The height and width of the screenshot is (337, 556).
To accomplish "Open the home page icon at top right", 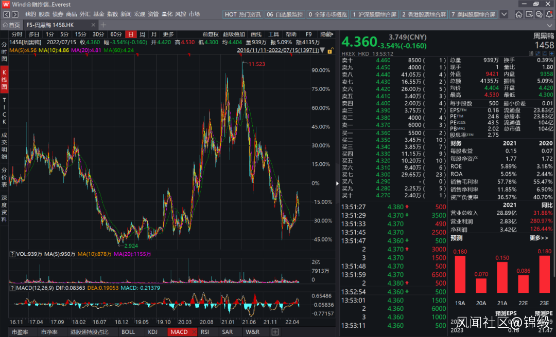I will click(x=519, y=14).
